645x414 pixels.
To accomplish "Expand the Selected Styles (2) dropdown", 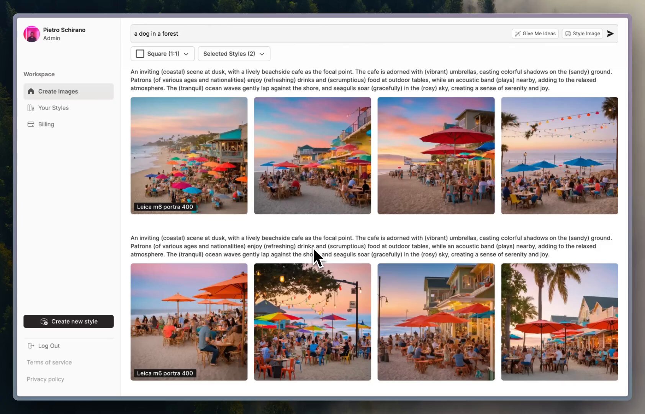I will pyautogui.click(x=234, y=54).
